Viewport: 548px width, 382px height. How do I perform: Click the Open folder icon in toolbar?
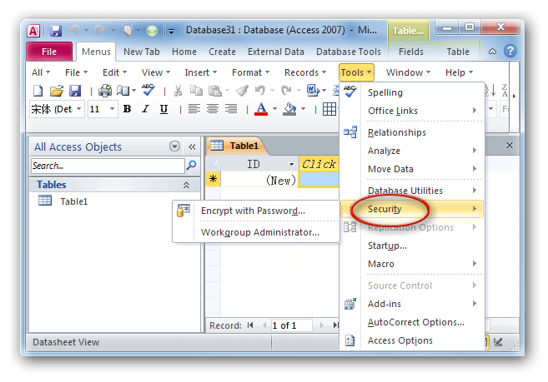coord(56,91)
